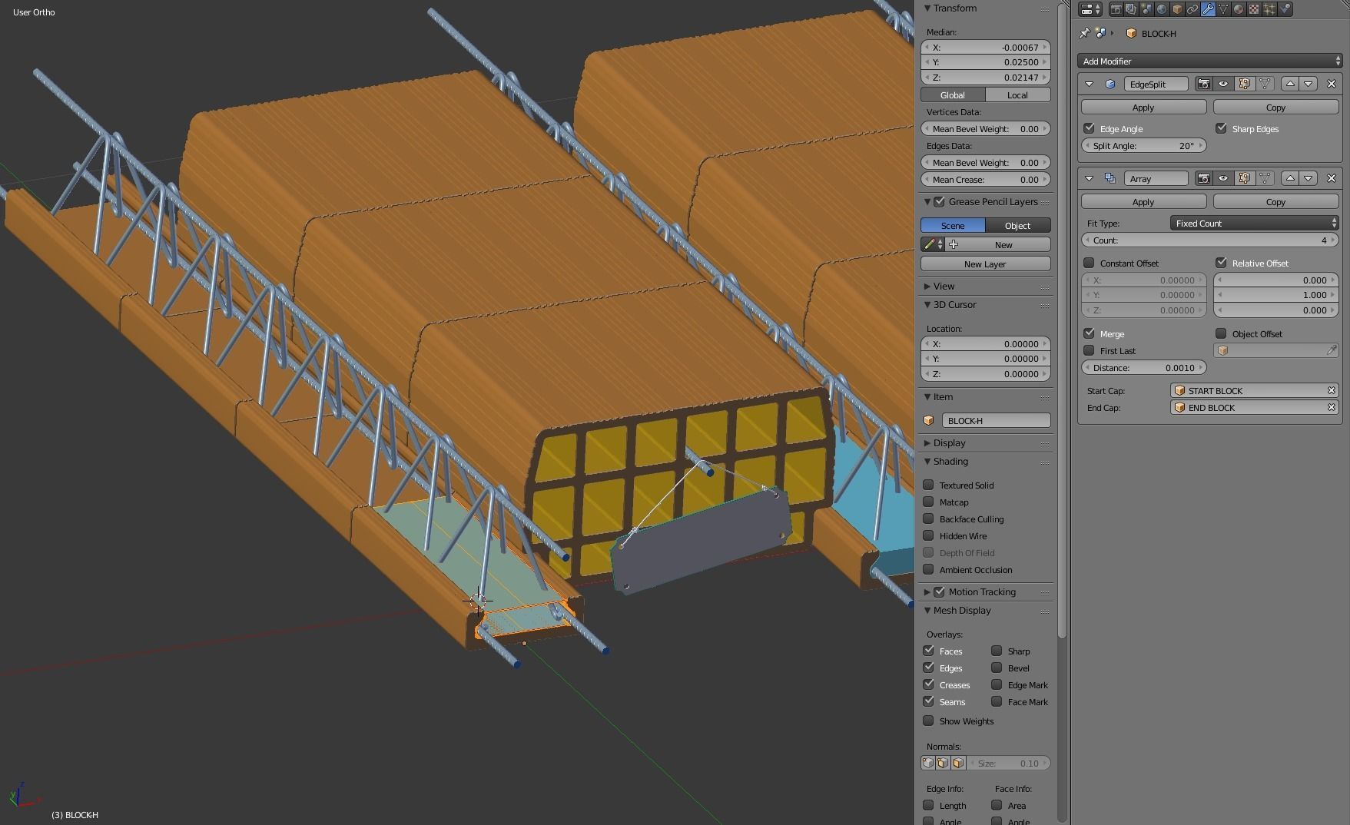Apply the EdgeSplit modifier
The height and width of the screenshot is (825, 1350).
1143,108
